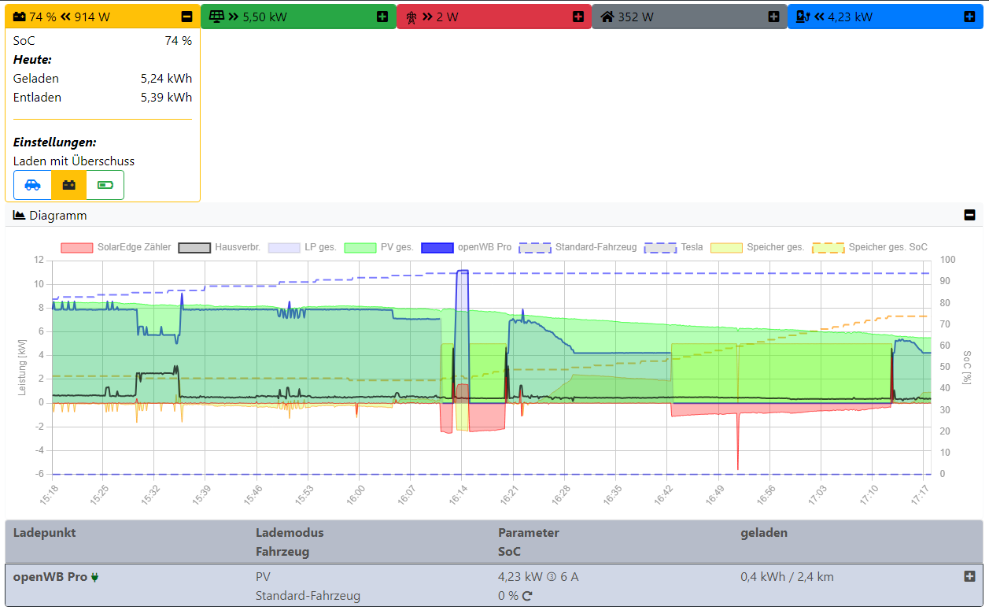Screen dimensions: 989x614
Task: Collapse the Diagramm panel
Action: 970,215
